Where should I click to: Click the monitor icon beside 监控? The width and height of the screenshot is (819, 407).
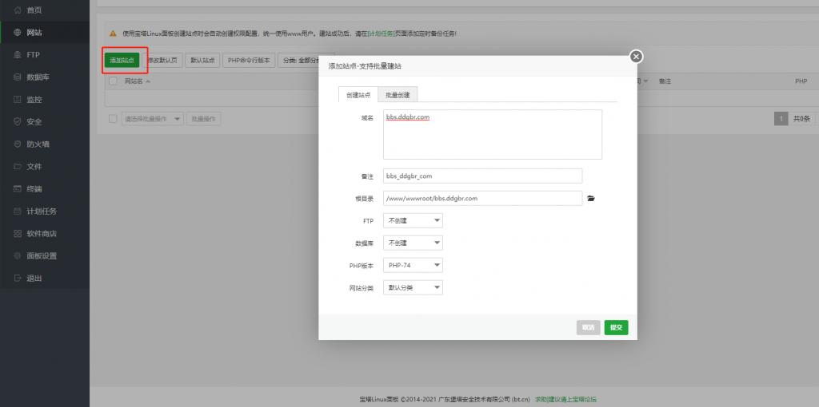coord(18,100)
